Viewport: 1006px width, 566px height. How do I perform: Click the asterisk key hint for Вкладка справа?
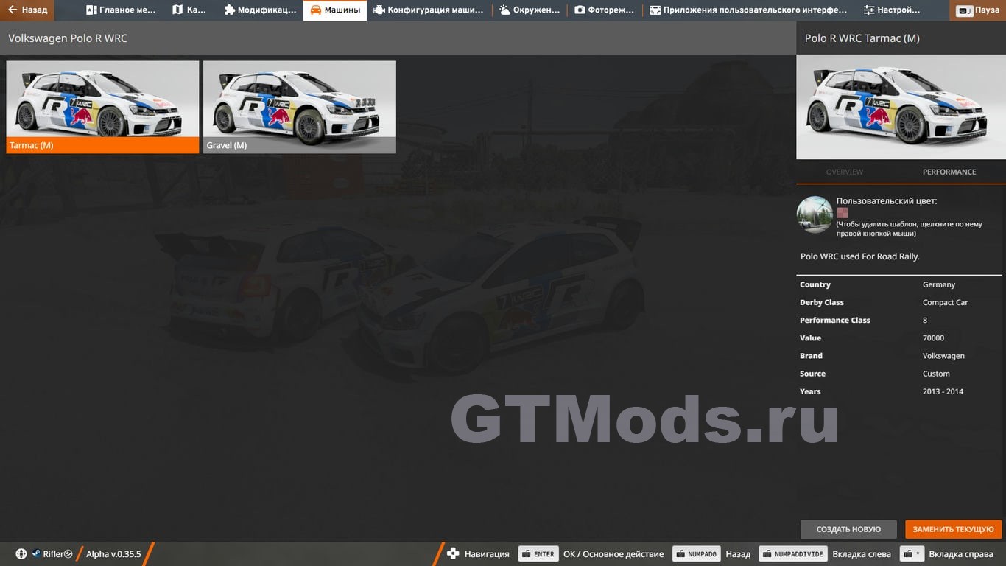pyautogui.click(x=912, y=554)
